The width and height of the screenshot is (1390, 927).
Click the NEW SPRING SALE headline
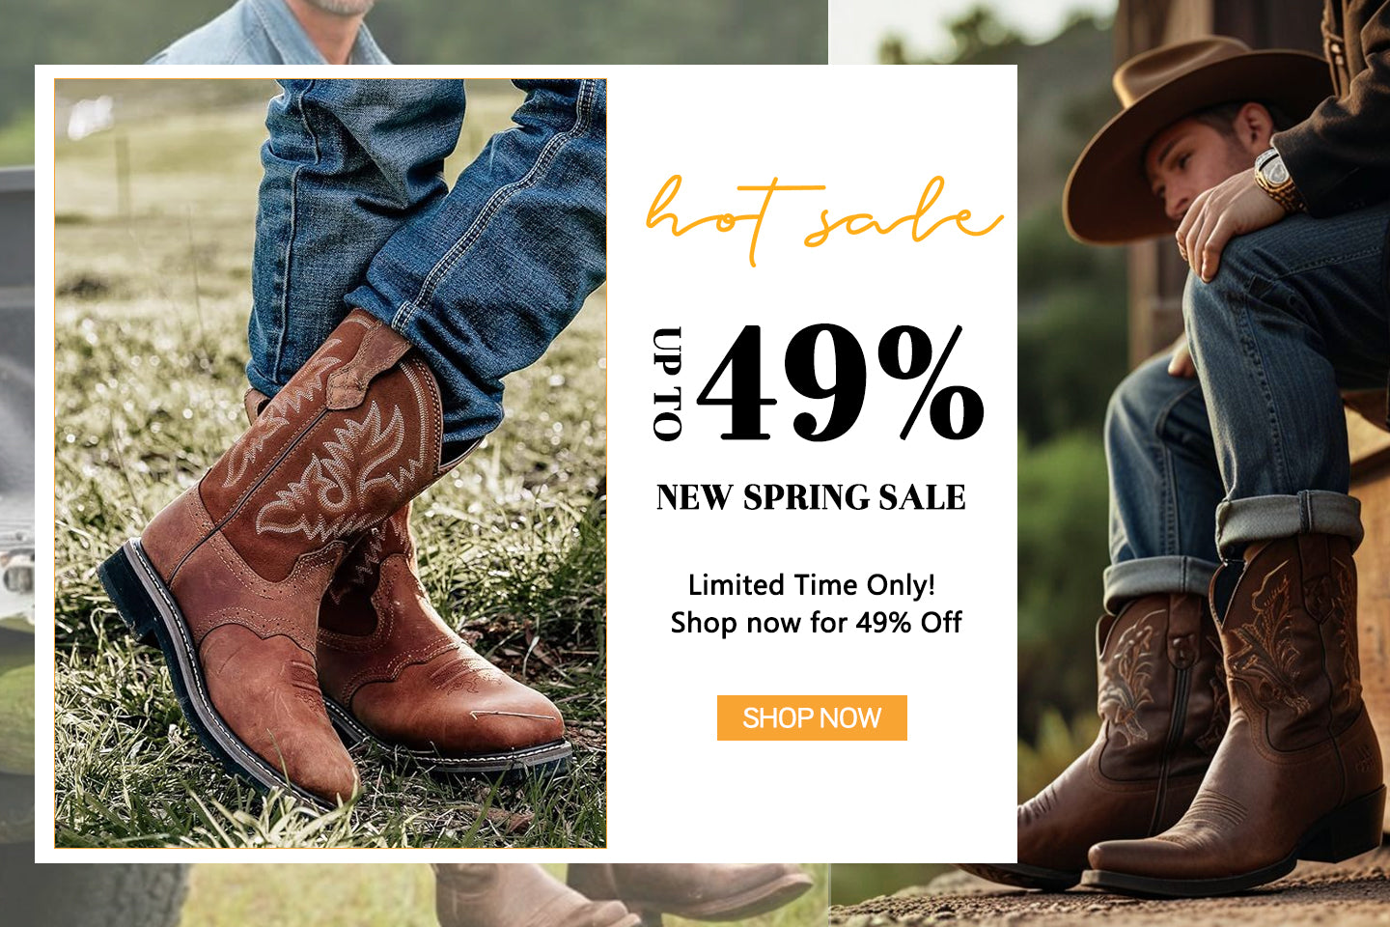(x=811, y=497)
